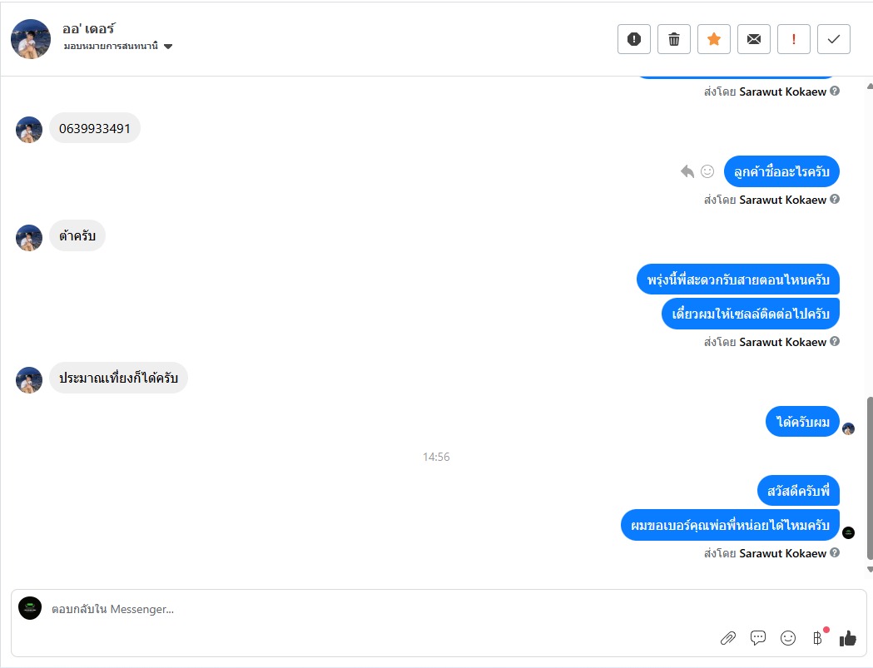The height and width of the screenshot is (668, 873).
Task: React with smiley to ลูกค้าชื่ออะไรครับ message
Action: point(707,171)
